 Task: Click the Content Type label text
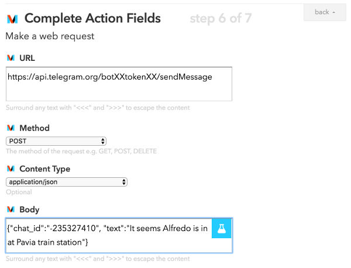45,169
